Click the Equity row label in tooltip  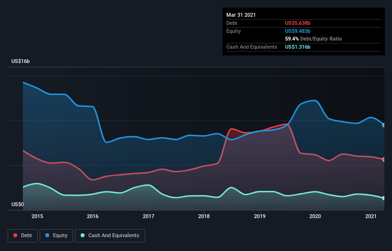tap(233, 31)
